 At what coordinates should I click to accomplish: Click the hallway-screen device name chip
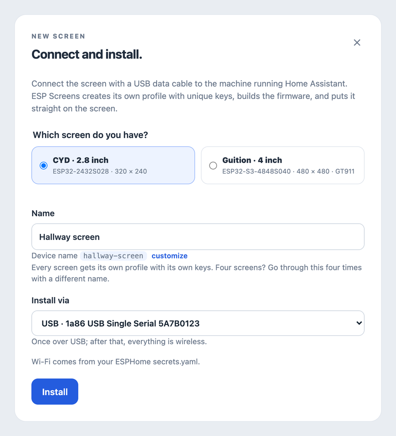click(x=113, y=256)
